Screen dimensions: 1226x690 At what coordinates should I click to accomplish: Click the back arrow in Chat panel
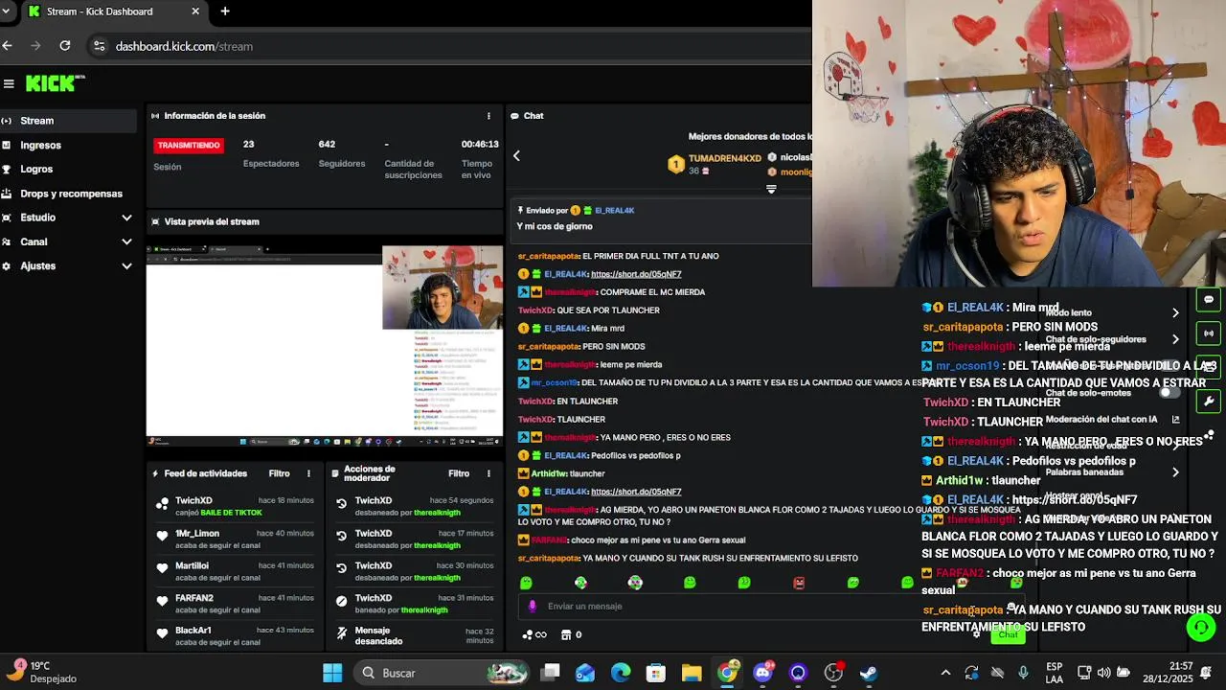[516, 155]
